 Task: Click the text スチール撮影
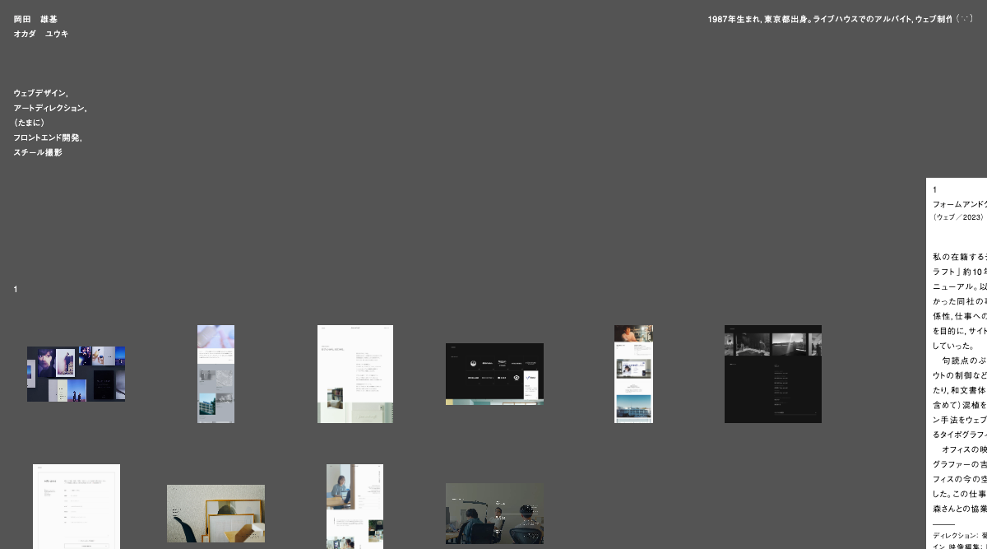(38, 152)
